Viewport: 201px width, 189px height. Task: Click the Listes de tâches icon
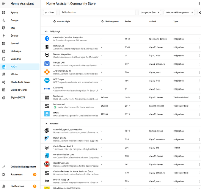[x=4, y=90]
